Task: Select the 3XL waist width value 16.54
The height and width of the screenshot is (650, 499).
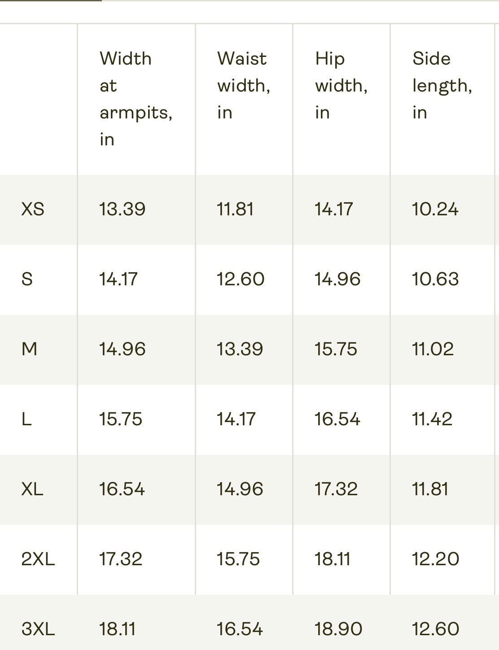Action: tap(240, 629)
